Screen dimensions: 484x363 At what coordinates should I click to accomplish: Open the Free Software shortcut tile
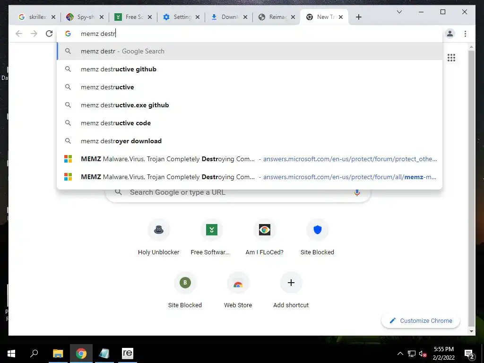tap(211, 237)
